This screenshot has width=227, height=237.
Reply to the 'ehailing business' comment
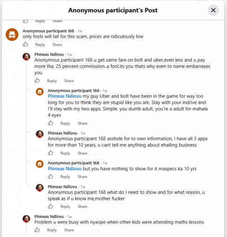(65, 153)
